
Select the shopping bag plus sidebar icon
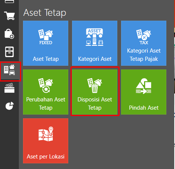click(x=9, y=34)
